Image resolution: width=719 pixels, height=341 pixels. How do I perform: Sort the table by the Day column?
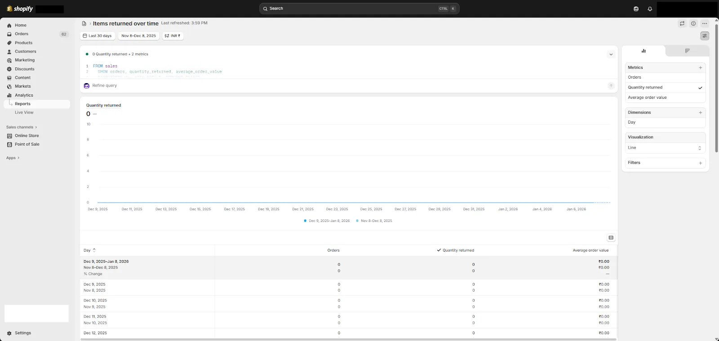point(89,250)
